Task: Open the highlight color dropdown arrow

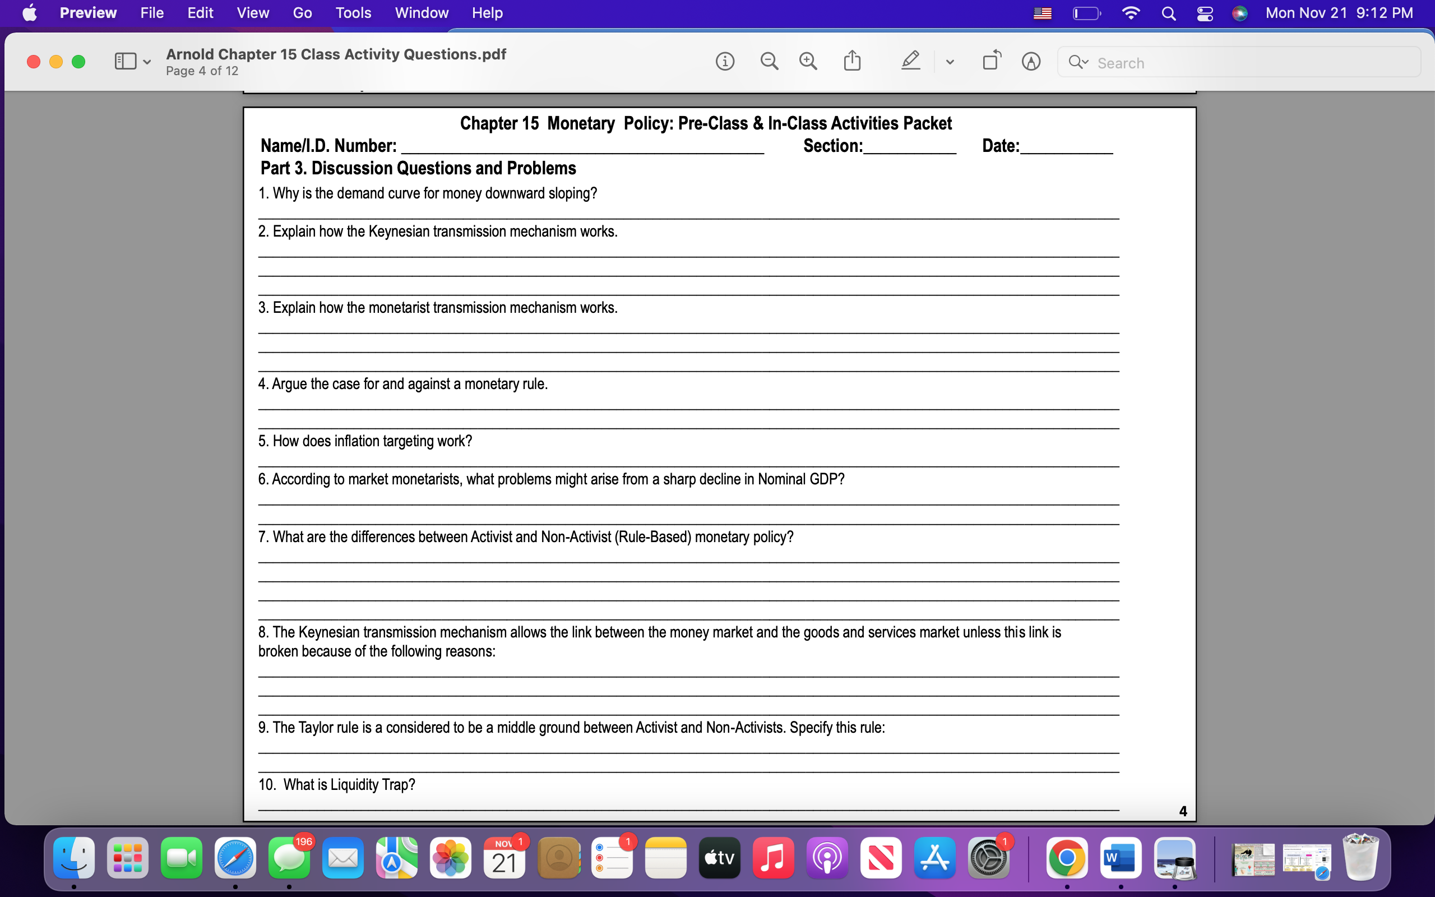Action: pos(950,62)
